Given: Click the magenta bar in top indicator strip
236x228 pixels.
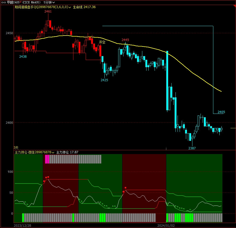Looking at the screenshot, I should [47, 159].
